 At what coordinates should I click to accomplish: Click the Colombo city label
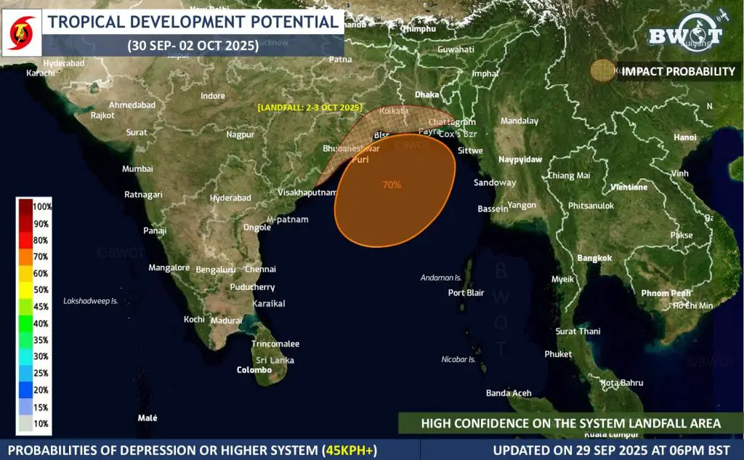pos(254,370)
